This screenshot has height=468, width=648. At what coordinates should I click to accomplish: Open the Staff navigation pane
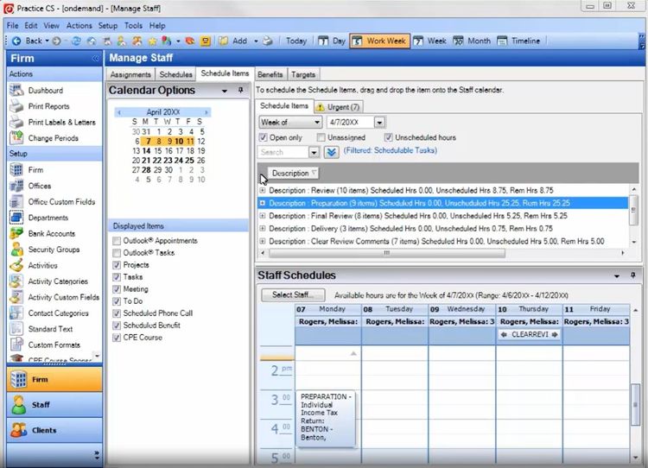click(x=54, y=405)
